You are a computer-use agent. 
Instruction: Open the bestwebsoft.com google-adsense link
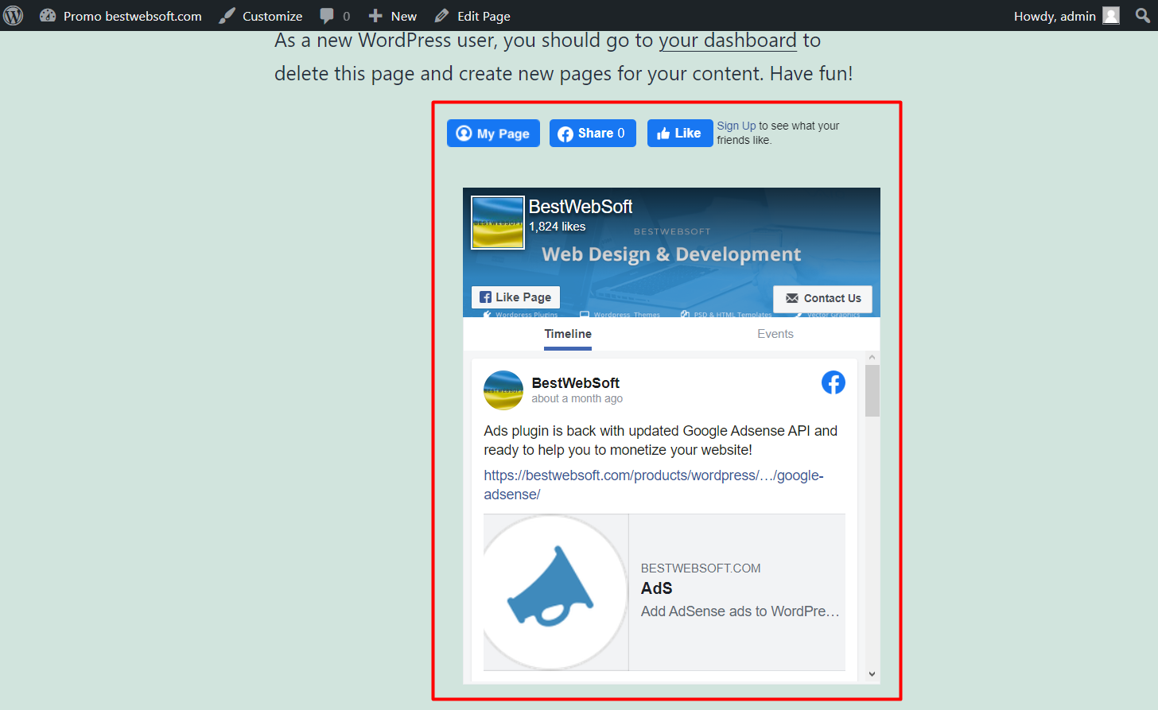click(x=654, y=485)
